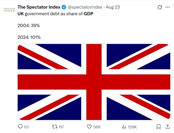
Task: Click the 128K views count
Action: pyautogui.click(x=132, y=127)
